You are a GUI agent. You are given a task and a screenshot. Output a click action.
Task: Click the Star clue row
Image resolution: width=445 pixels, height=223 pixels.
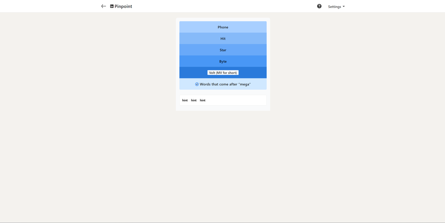click(223, 50)
